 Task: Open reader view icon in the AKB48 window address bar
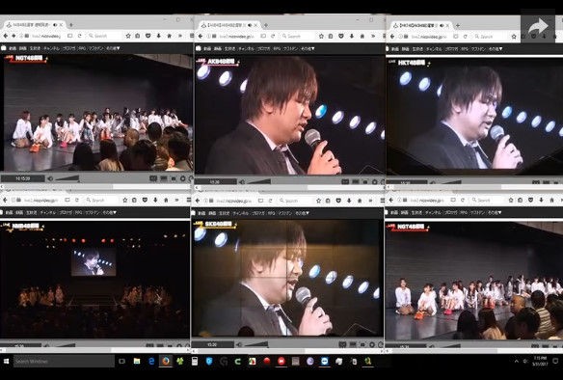click(263, 37)
